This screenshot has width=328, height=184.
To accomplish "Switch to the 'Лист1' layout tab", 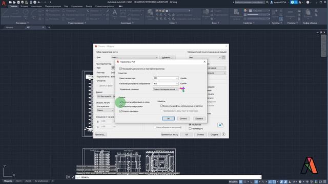I will click(x=18, y=181).
